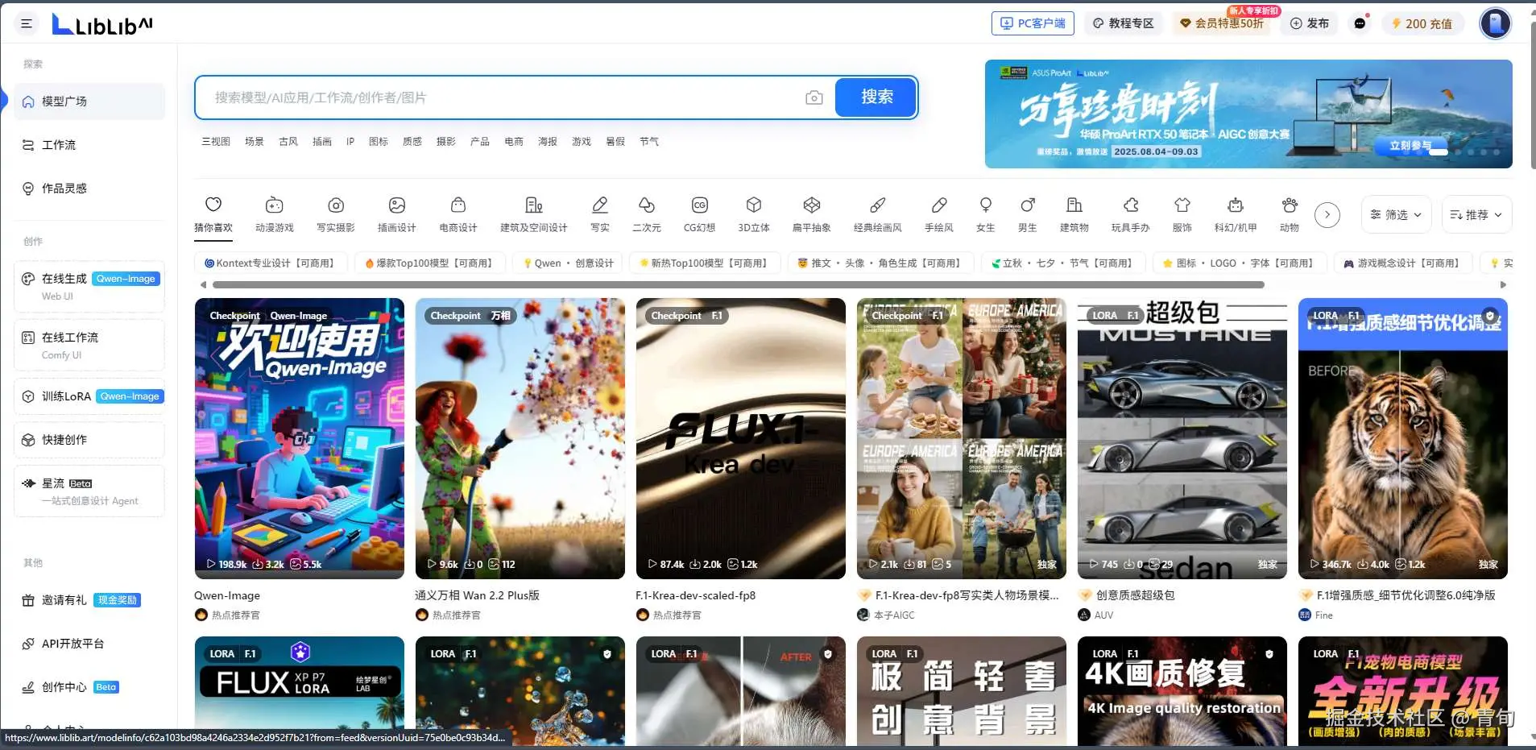The image size is (1536, 750).
Task: Open the user avatar profile
Action: point(1495,23)
